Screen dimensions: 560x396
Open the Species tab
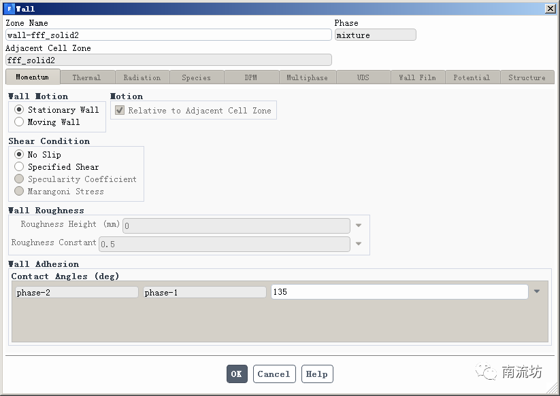click(197, 77)
